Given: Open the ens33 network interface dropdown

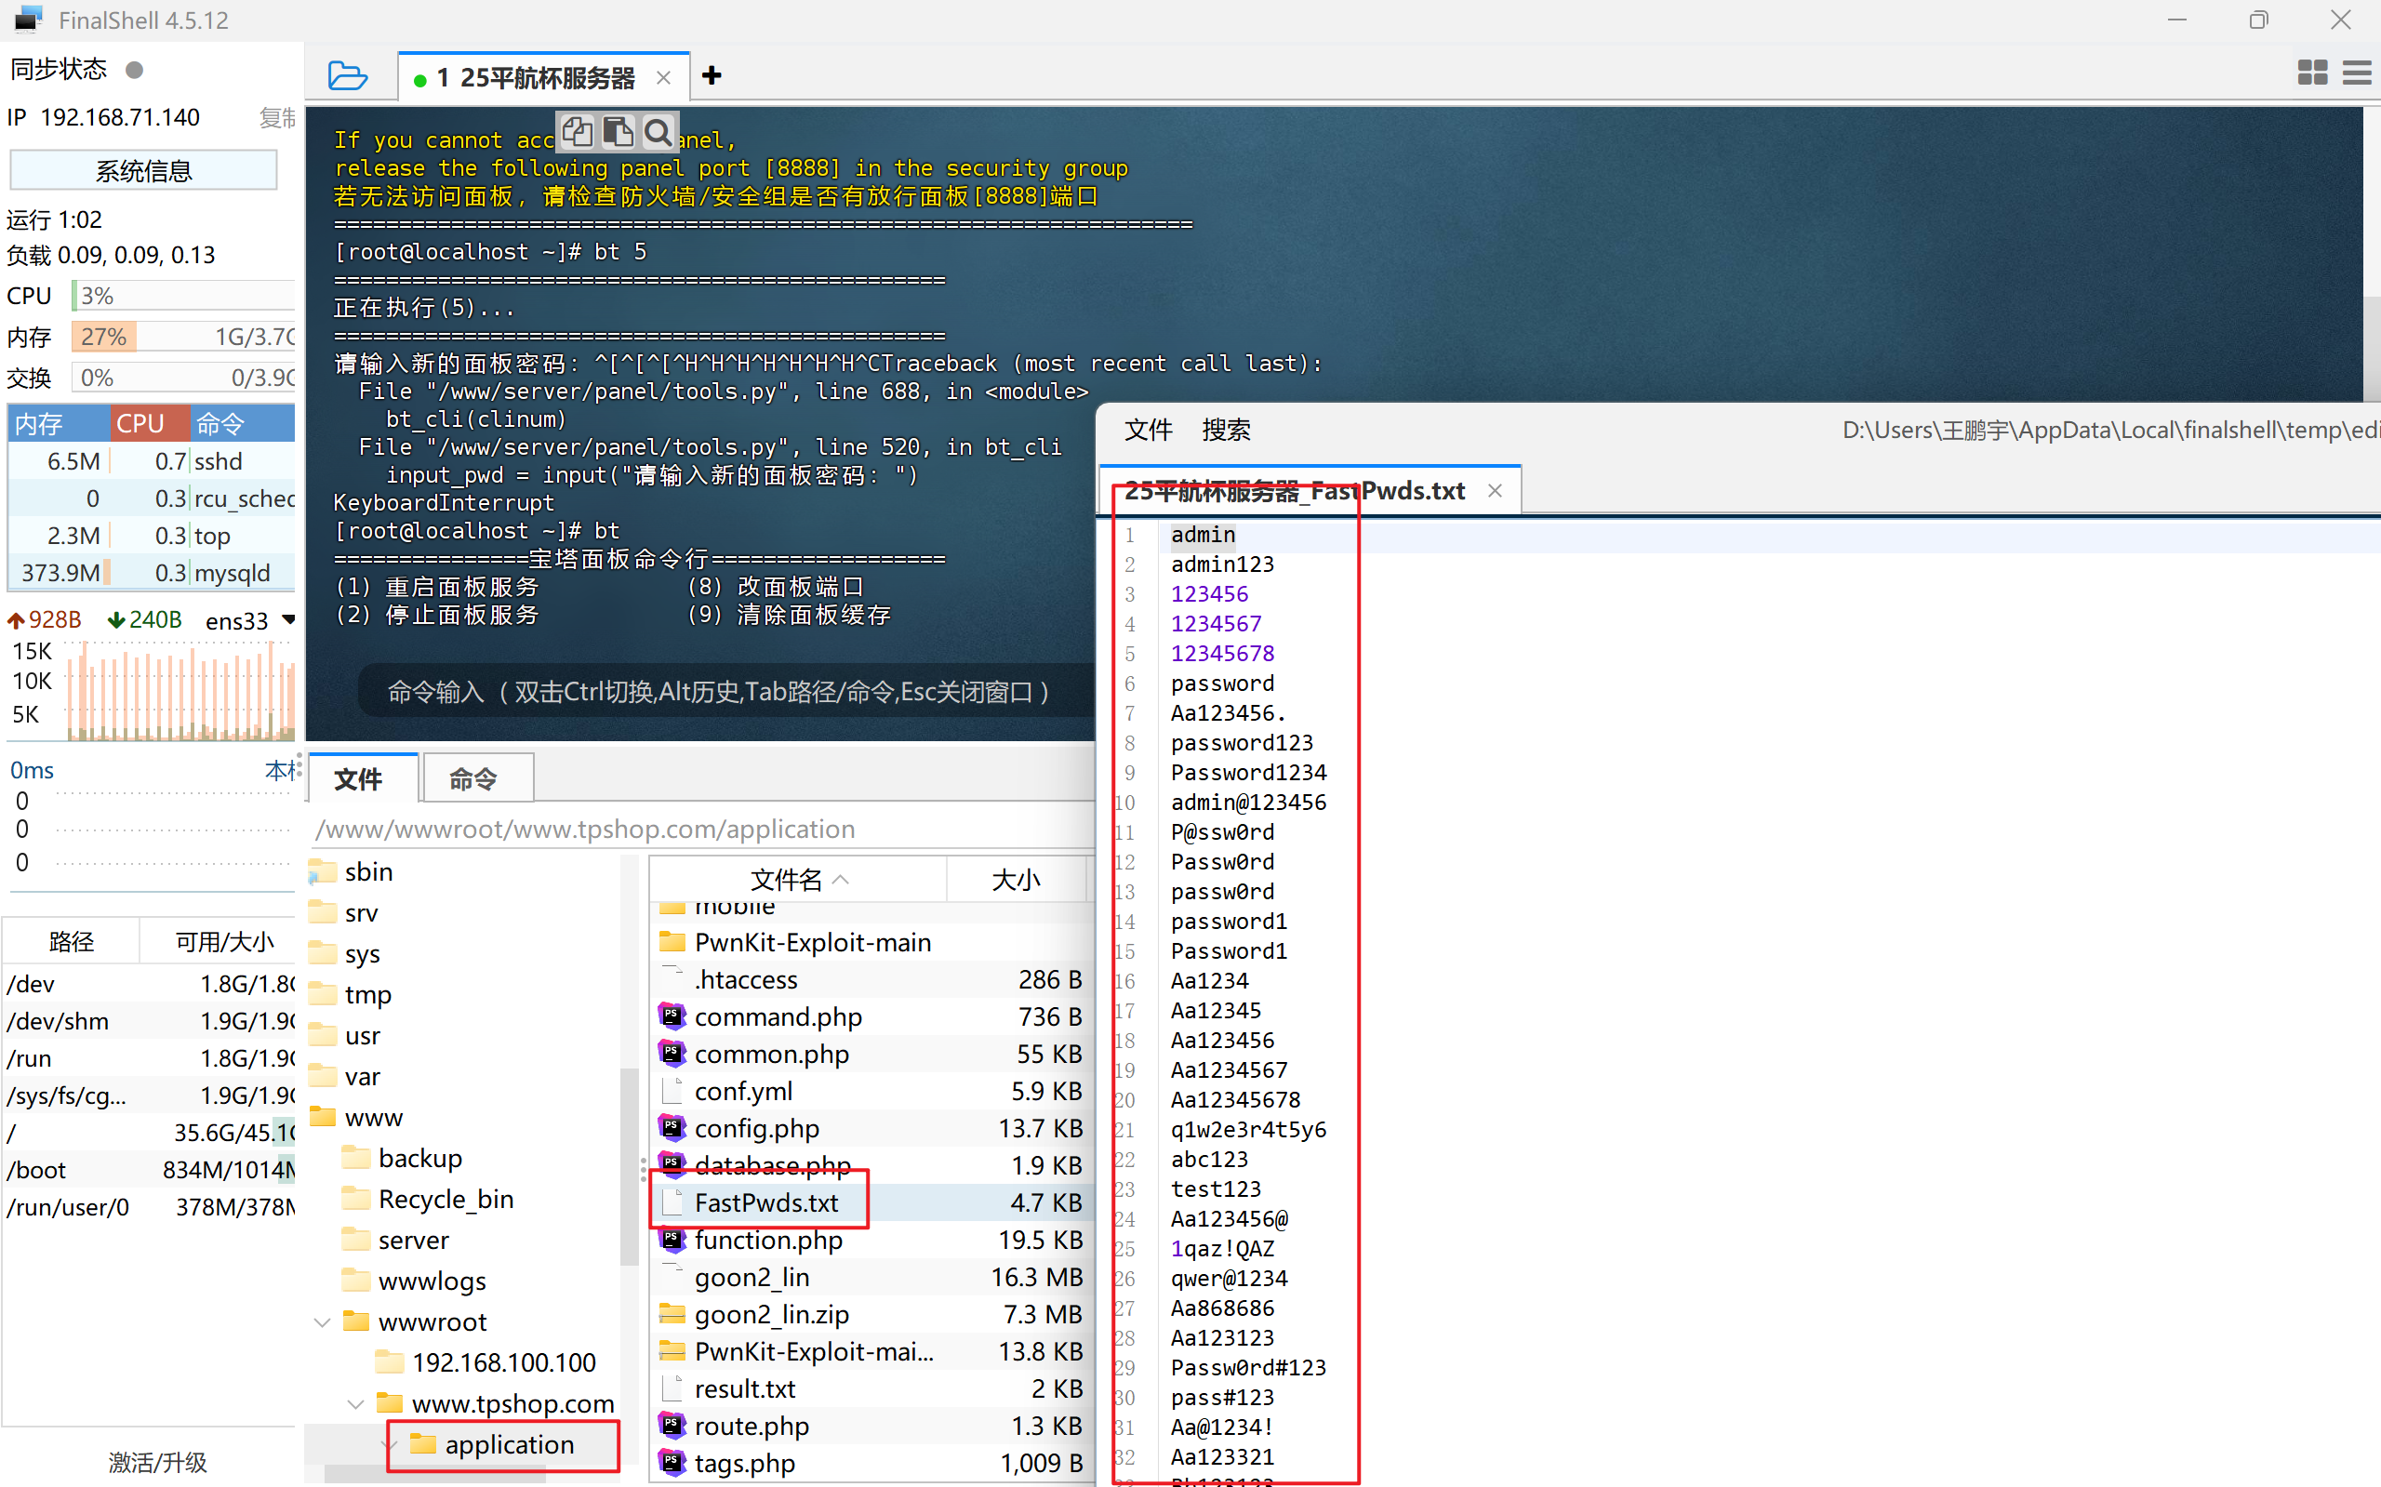Looking at the screenshot, I should pyautogui.click(x=288, y=619).
